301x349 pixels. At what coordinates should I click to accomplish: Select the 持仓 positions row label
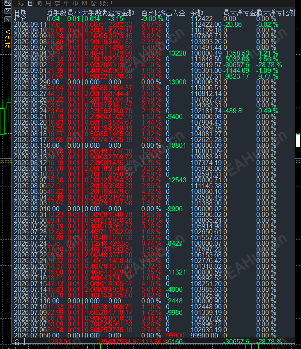[21, 19]
